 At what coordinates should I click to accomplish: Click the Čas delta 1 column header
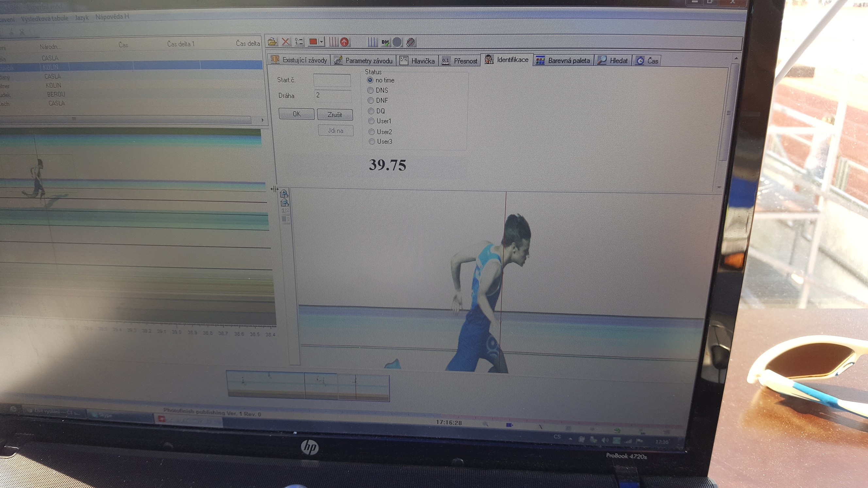coord(181,44)
